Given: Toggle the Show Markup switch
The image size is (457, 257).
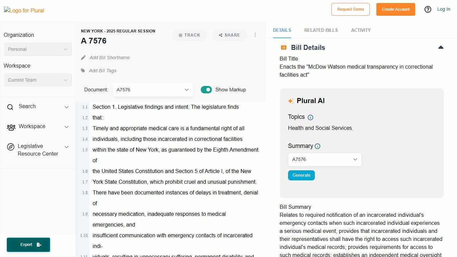Looking at the screenshot, I should click(x=206, y=90).
